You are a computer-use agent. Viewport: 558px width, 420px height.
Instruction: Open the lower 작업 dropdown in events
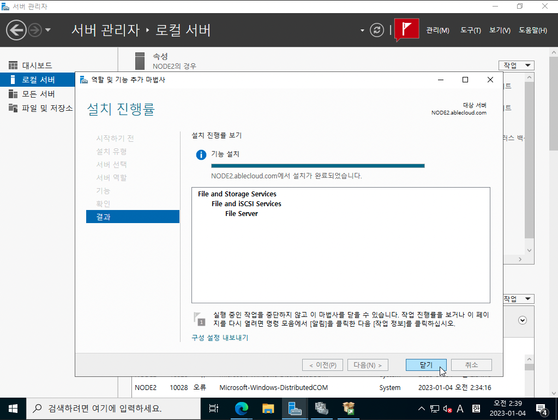tap(519, 298)
